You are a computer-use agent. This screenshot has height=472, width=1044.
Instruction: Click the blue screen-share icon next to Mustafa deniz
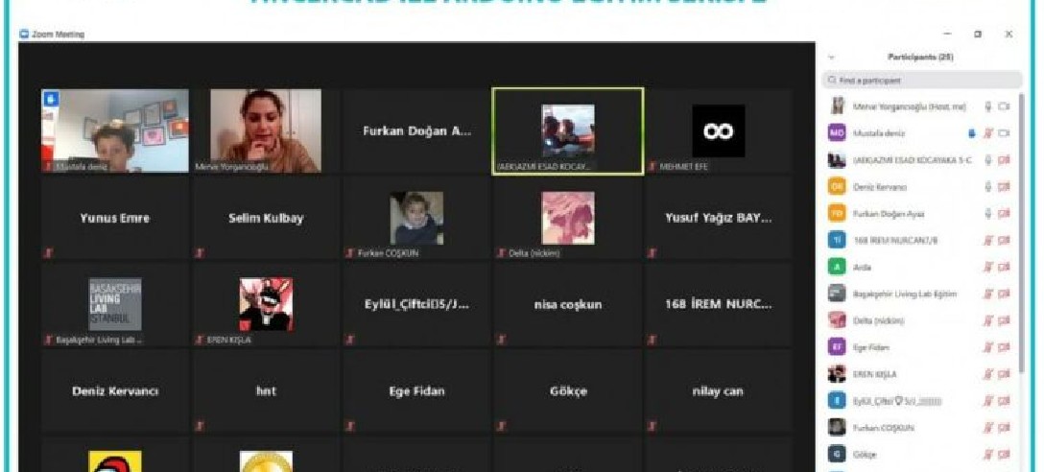972,133
